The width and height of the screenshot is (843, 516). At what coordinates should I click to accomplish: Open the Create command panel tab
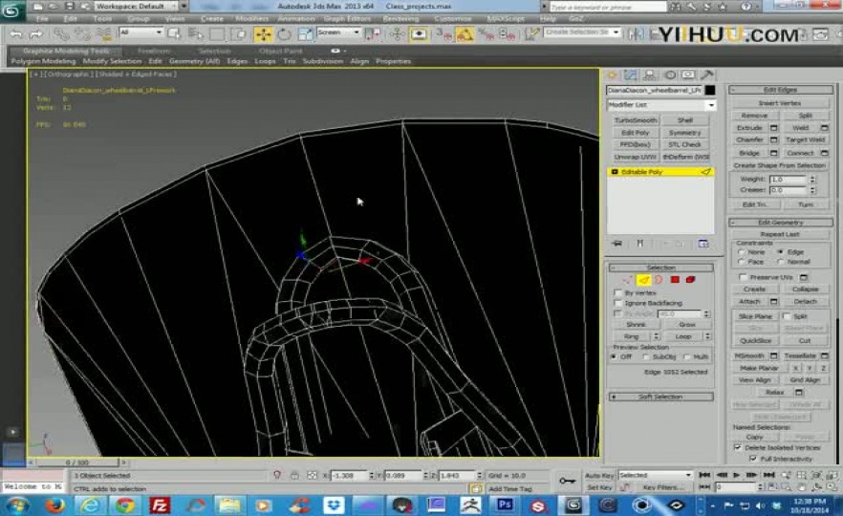[612, 75]
